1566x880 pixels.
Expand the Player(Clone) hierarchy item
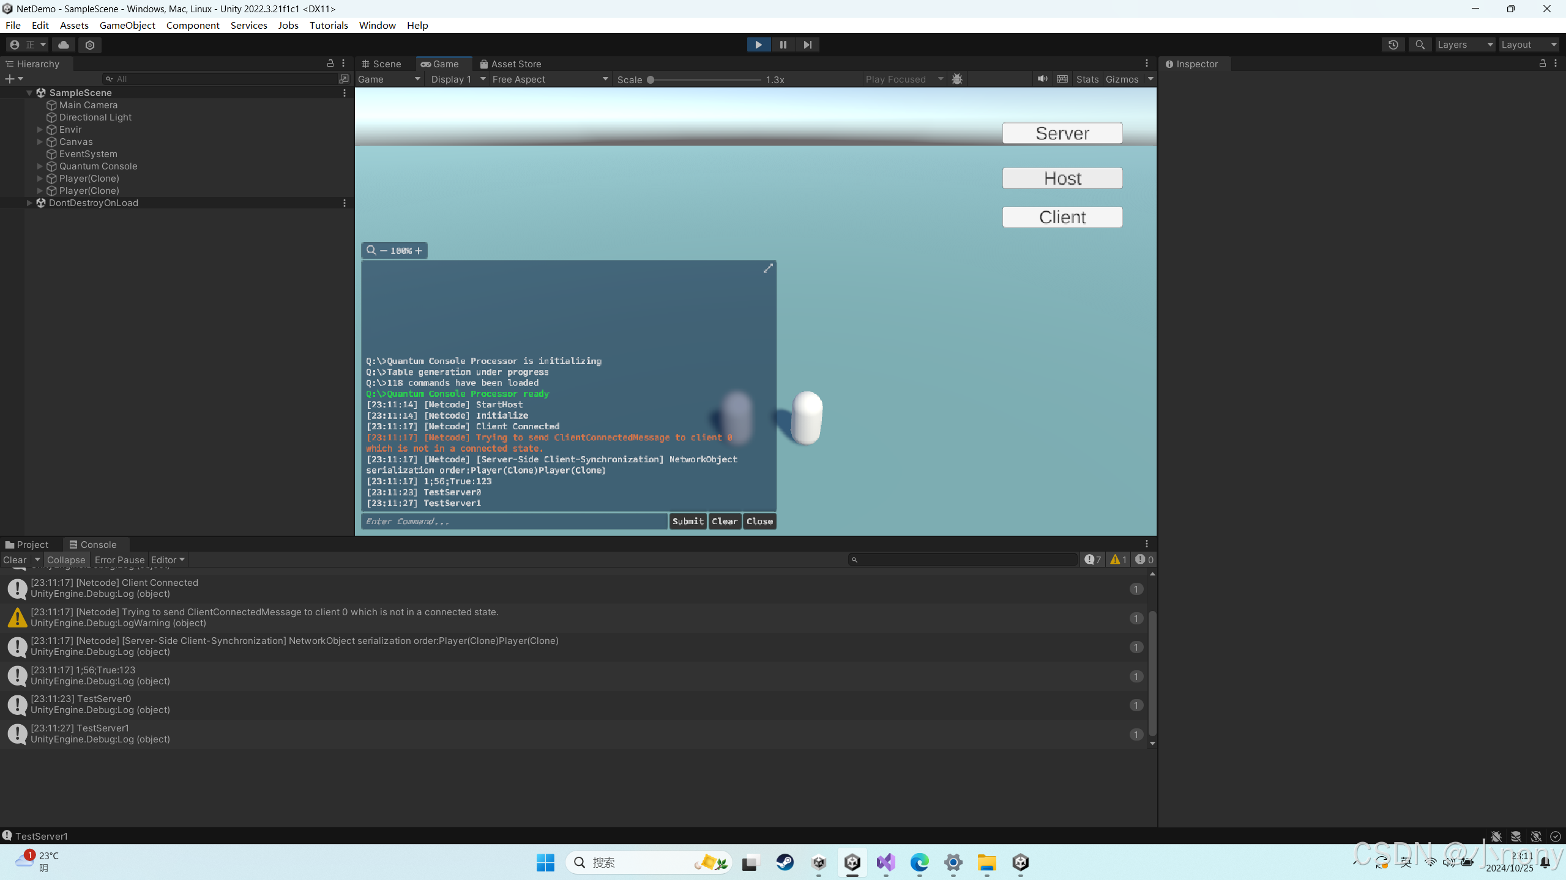click(40, 178)
